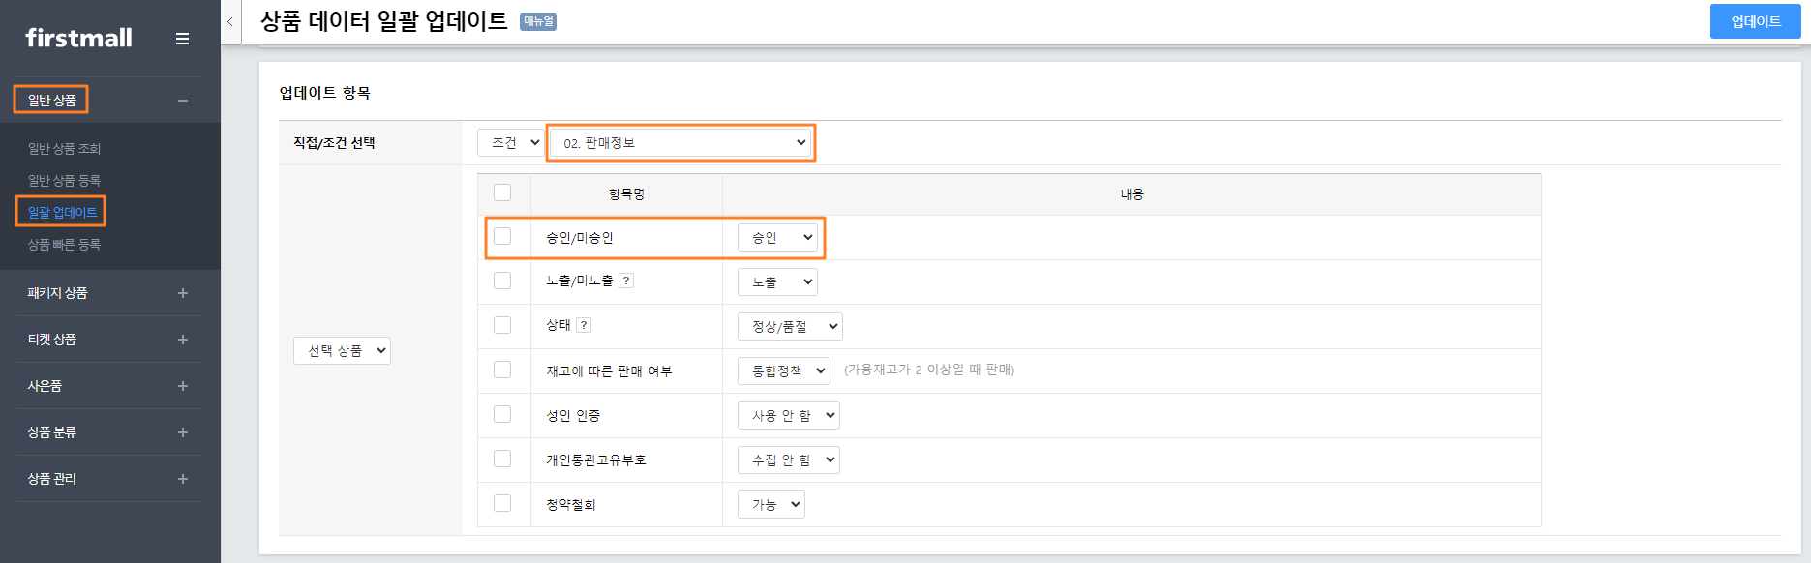This screenshot has width=1811, height=563.
Task: Select the 티켓 상품 menu
Action: pyautogui.click(x=51, y=340)
